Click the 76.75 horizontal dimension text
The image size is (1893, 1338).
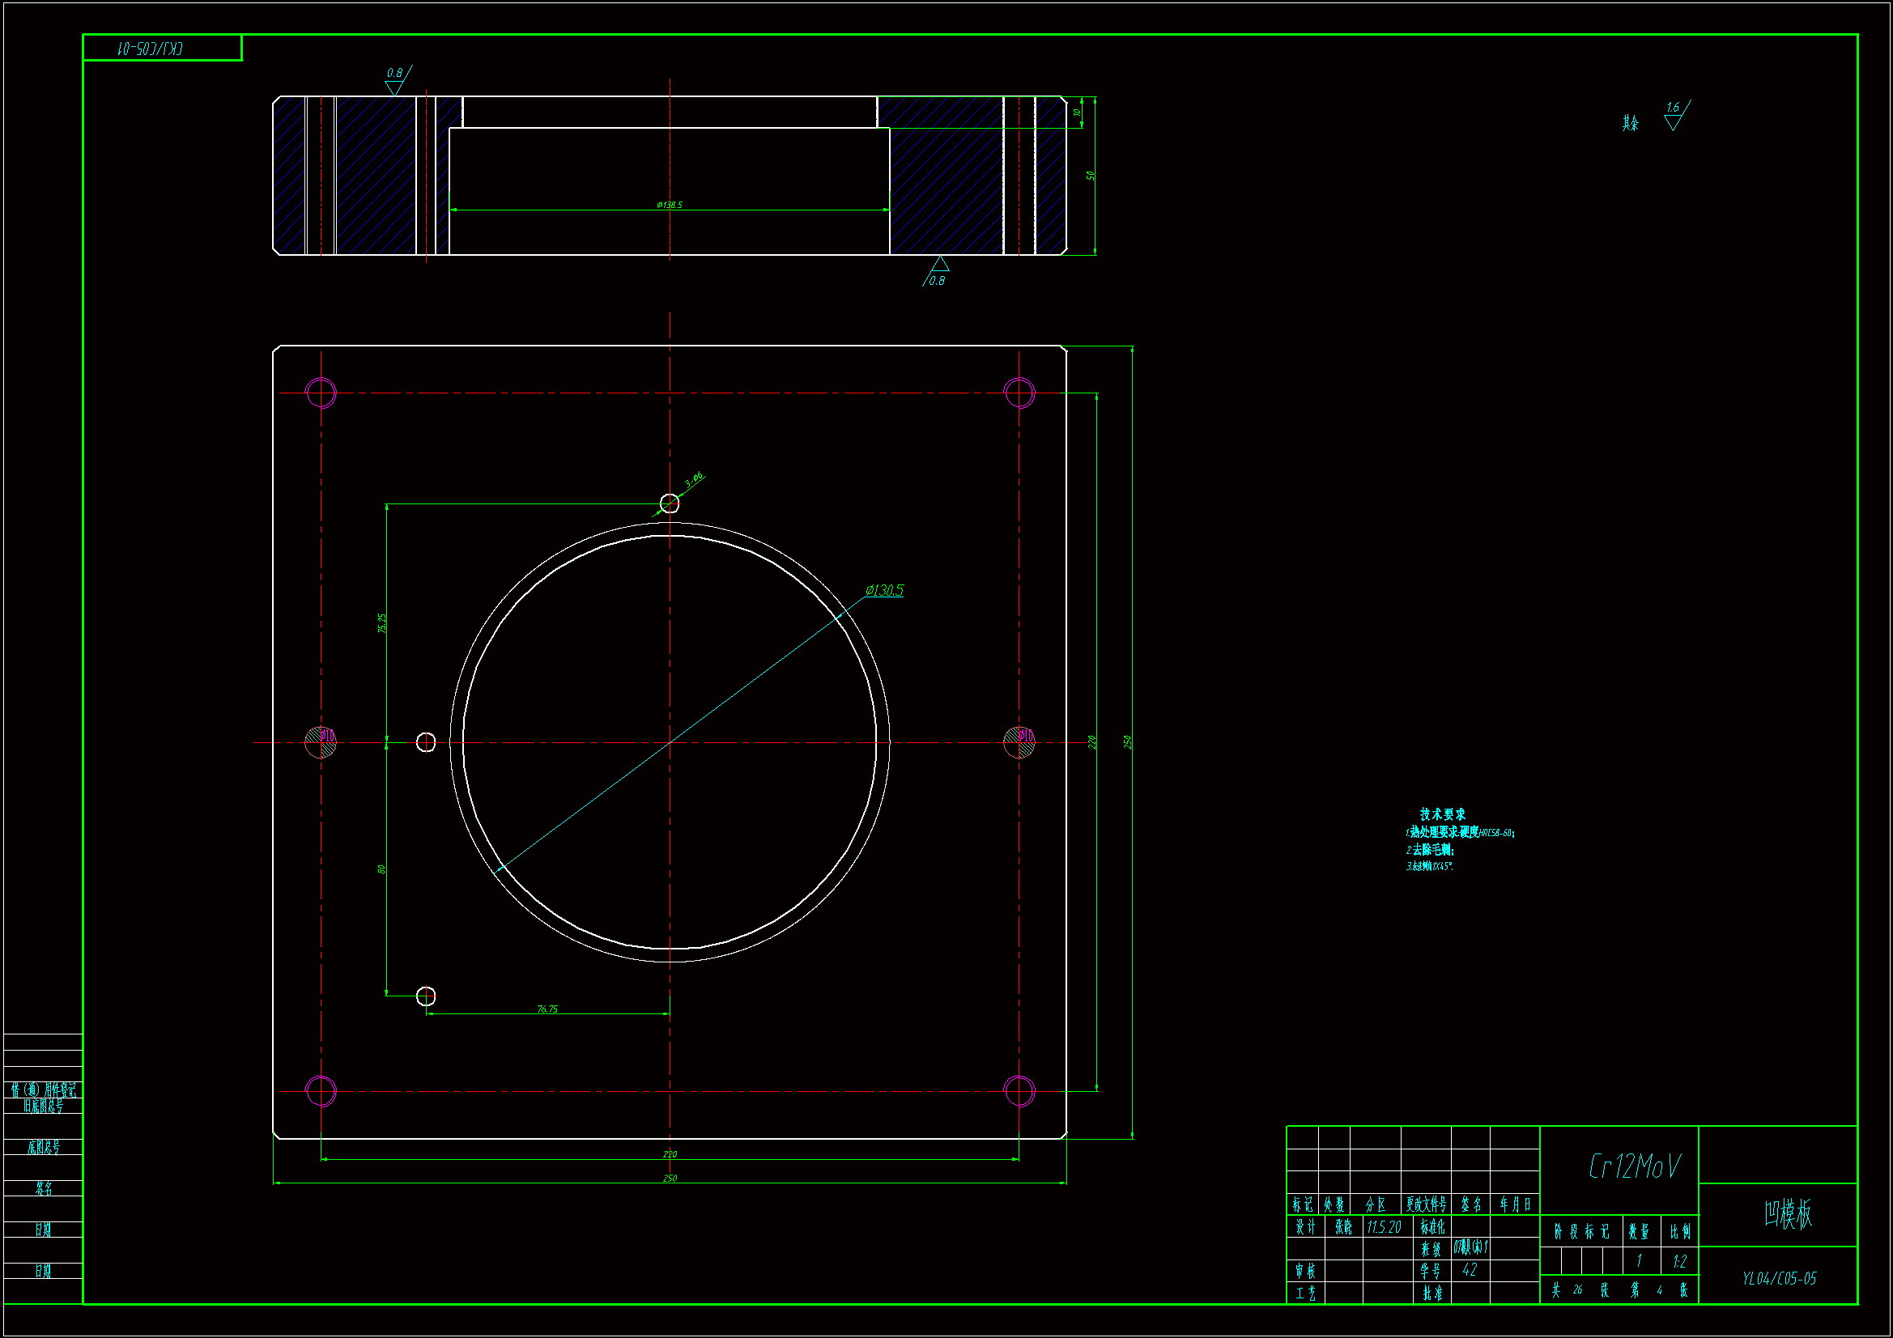(547, 1009)
